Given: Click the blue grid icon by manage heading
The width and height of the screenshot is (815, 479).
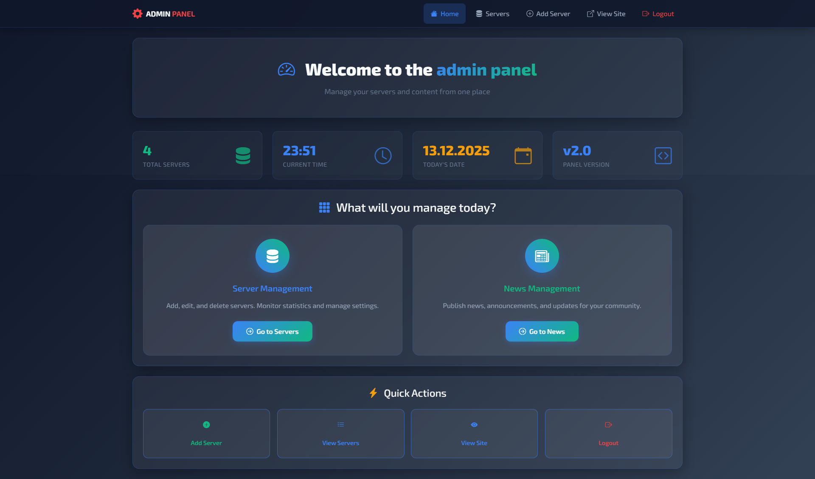Looking at the screenshot, I should pos(324,207).
